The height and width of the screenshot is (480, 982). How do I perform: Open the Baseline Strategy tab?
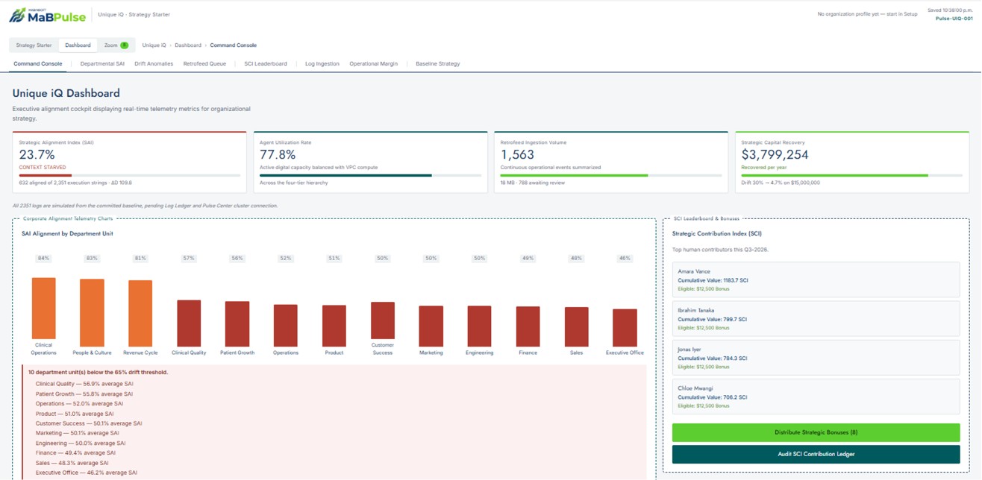pos(438,64)
